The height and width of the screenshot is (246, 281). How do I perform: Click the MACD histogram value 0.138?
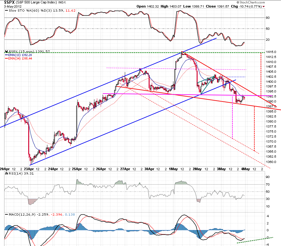(x=70, y=214)
